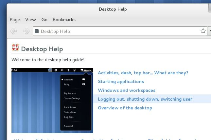Click the document icon in the location bar
This screenshot has height=140, width=211.
(x=37, y=31)
